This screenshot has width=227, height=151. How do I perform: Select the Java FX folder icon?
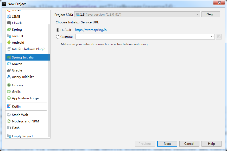(9, 36)
